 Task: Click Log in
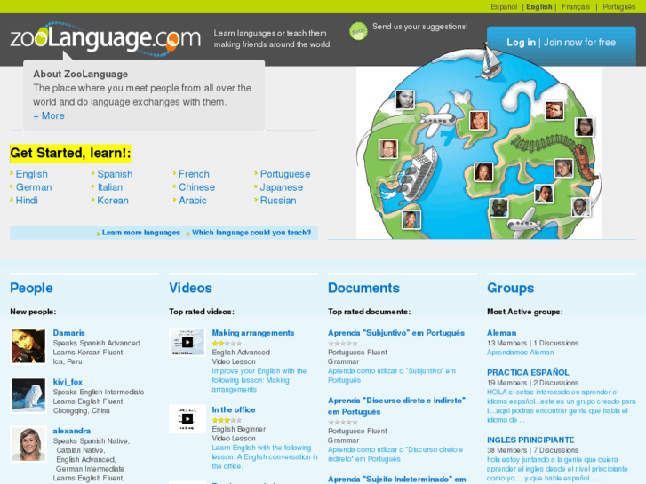point(521,43)
